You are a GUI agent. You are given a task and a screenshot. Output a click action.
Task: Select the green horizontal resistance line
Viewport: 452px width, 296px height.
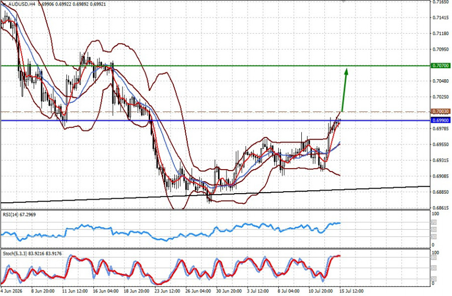(215, 66)
